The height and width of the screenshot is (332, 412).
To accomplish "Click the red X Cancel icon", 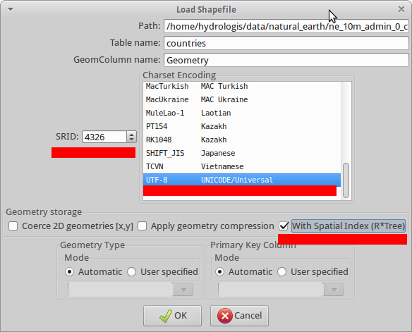I will pyautogui.click(x=225, y=316).
